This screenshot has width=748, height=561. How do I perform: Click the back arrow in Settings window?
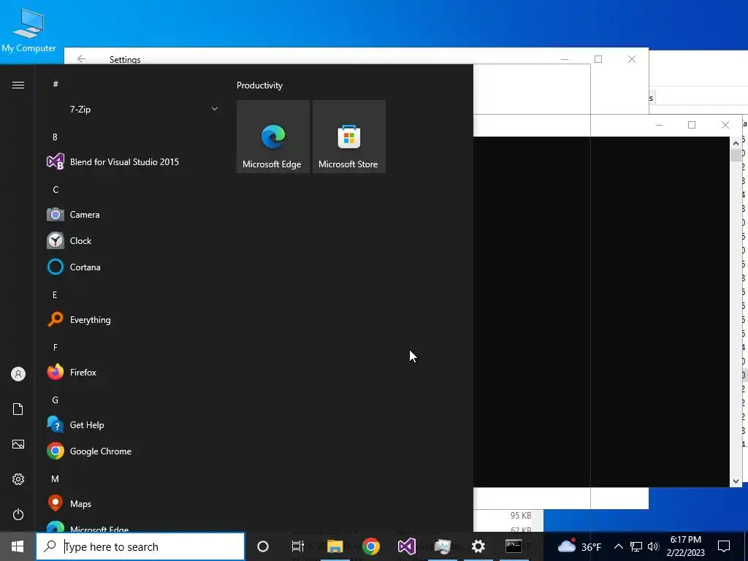click(82, 59)
